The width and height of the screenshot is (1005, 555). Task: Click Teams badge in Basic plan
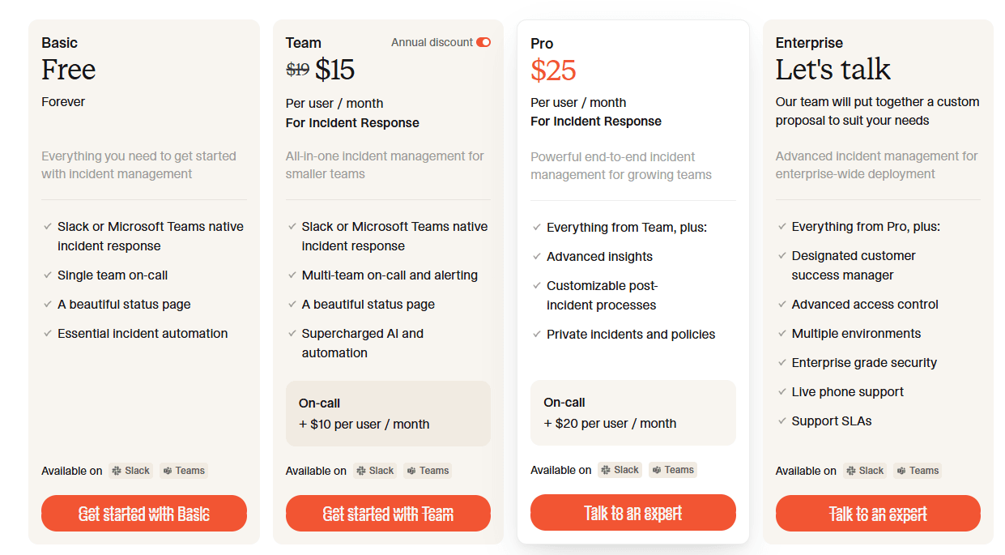click(x=184, y=471)
